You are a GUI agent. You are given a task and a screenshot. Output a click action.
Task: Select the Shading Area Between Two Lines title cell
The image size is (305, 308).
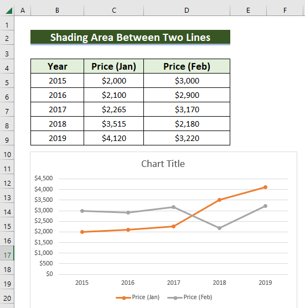coord(130,37)
